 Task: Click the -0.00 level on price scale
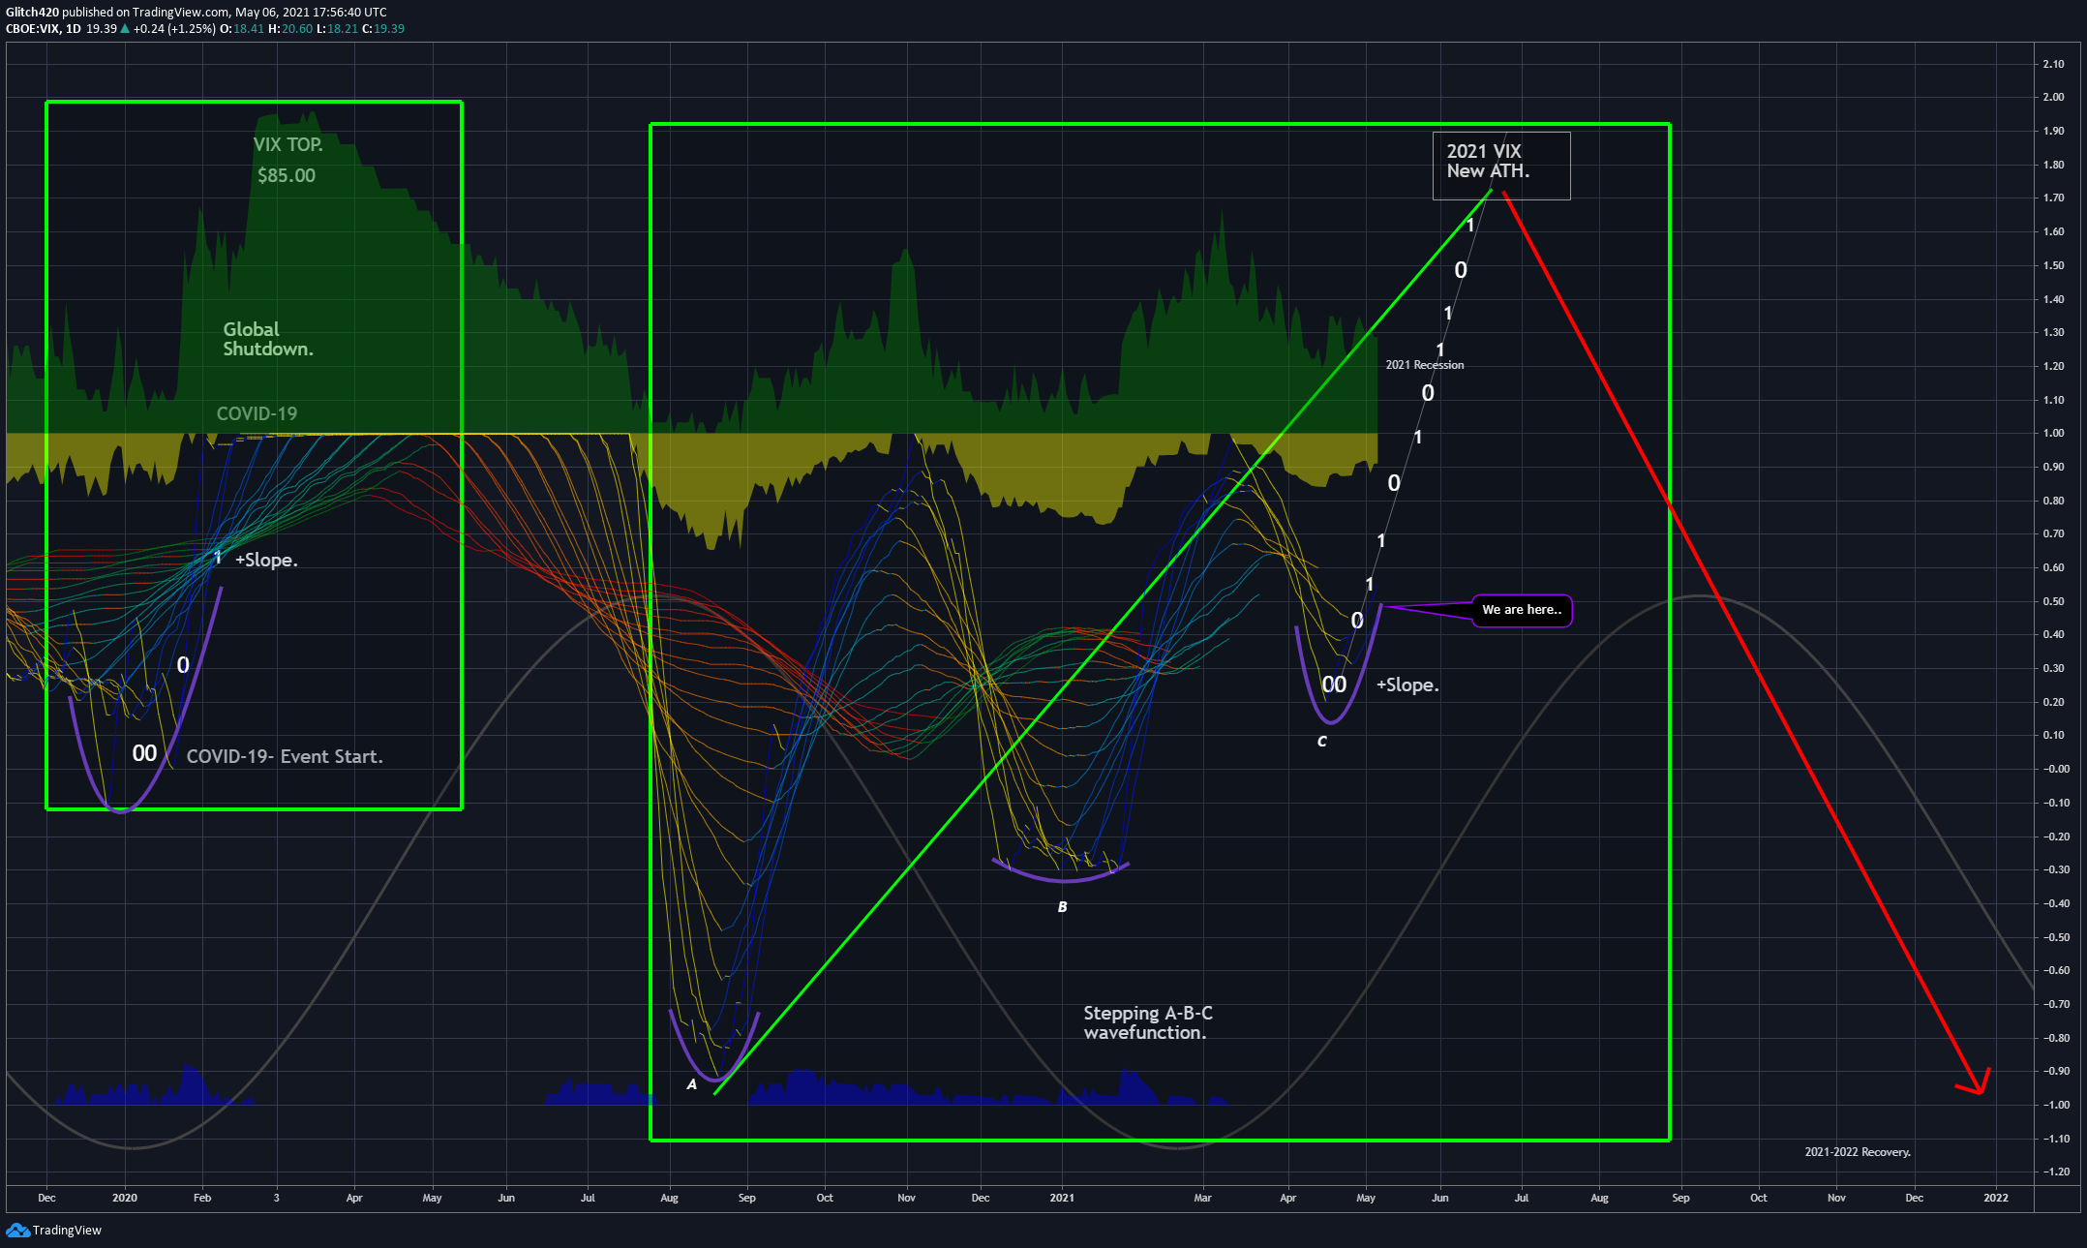coord(2056,769)
